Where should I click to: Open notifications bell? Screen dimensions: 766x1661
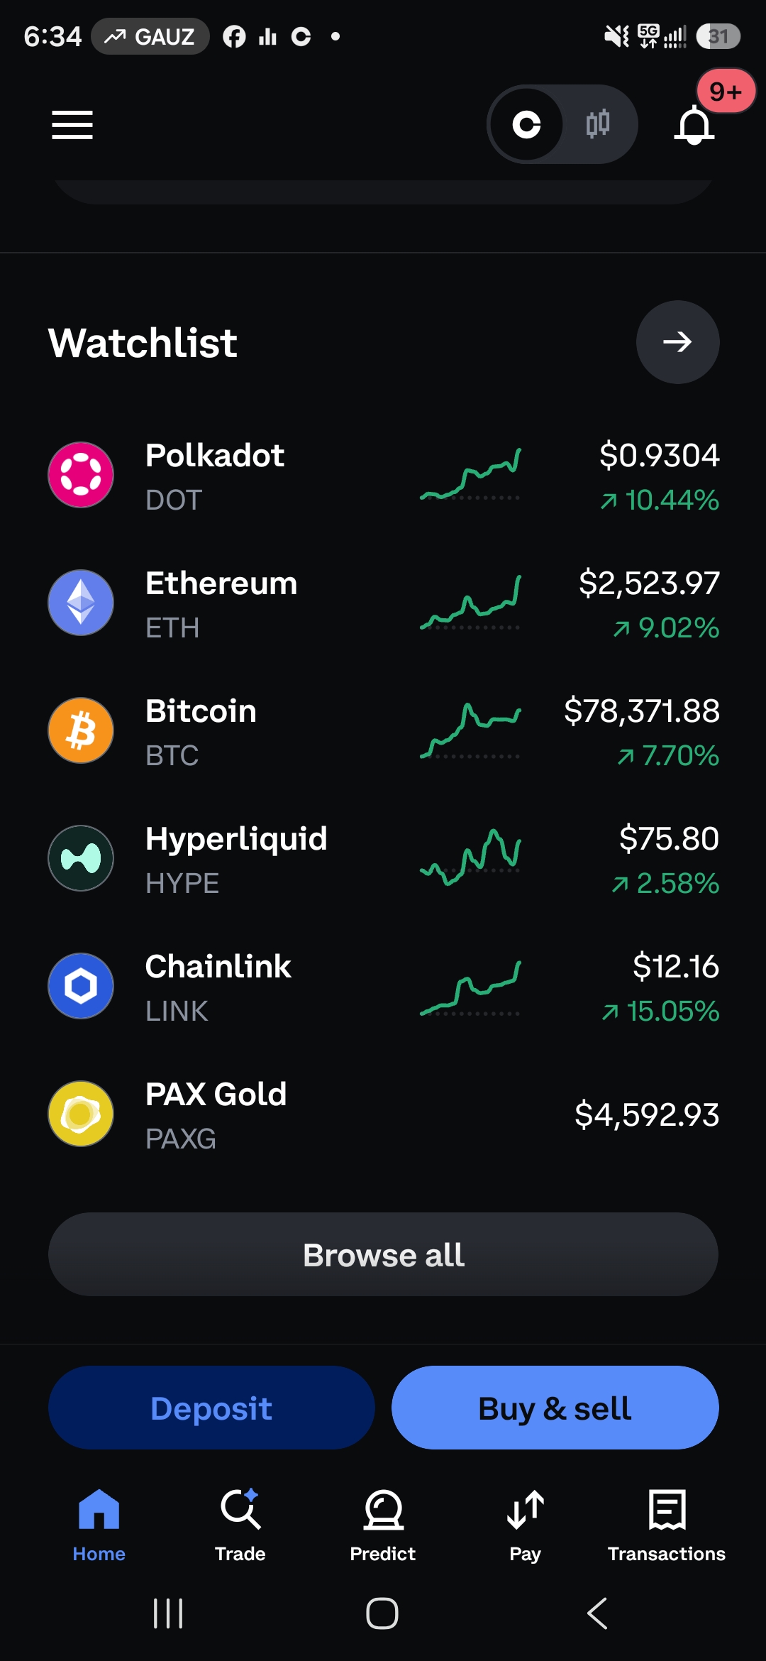(x=694, y=125)
